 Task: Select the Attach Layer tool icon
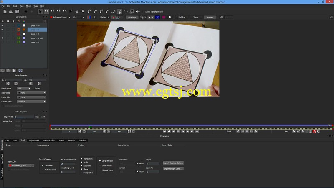pyautogui.click(x=114, y=12)
